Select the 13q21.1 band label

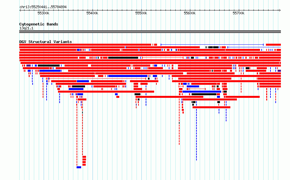[x=26, y=28]
